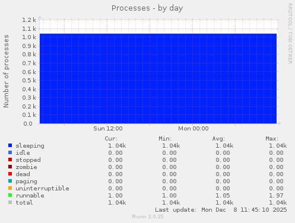Image resolution: width=295 pixels, height=223 pixels.
Task: Click the 'total' legend label
Action: coord(24,202)
